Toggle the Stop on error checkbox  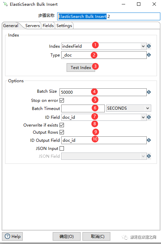point(62,101)
